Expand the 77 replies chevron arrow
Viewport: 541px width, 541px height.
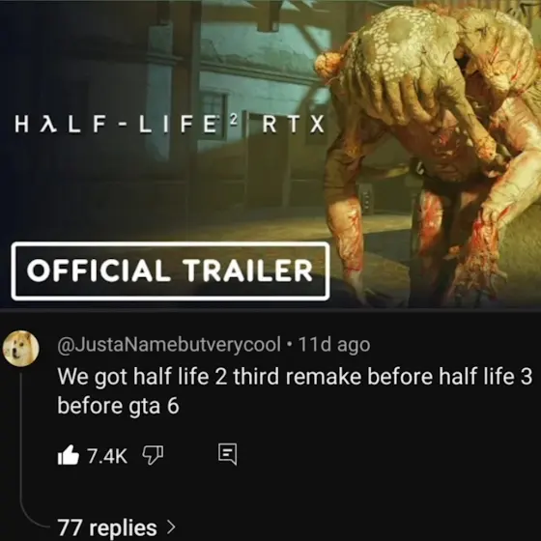coord(171,527)
